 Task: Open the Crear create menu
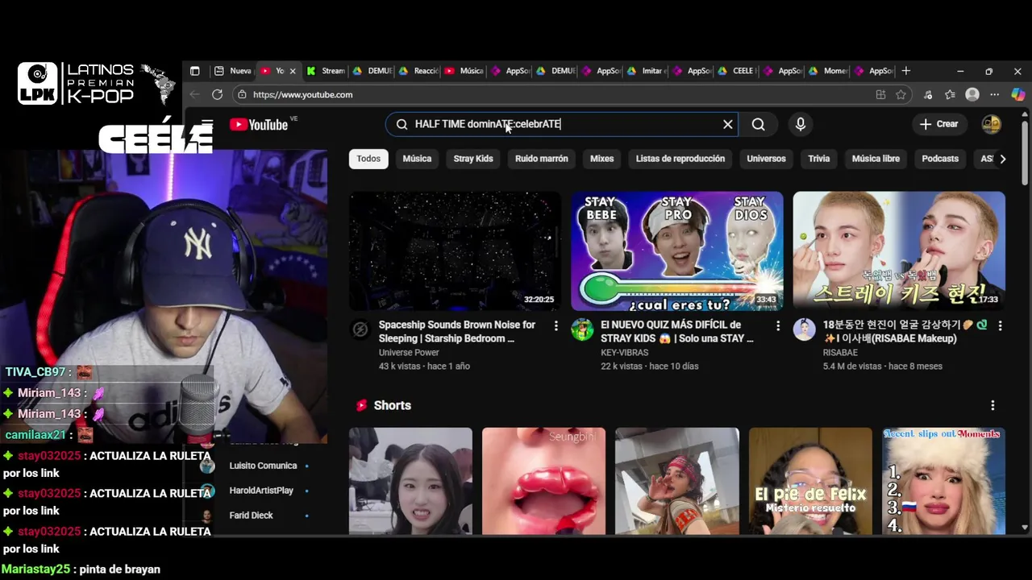(938, 124)
